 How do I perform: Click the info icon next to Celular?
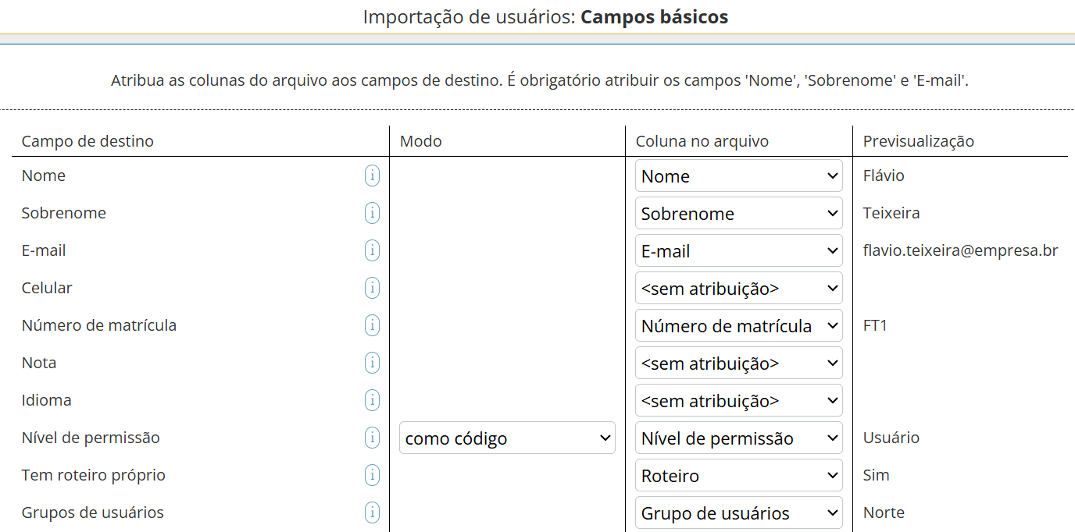[373, 288]
